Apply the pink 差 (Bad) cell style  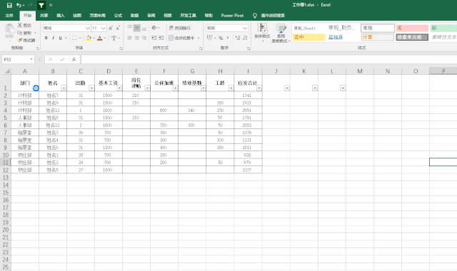click(x=412, y=28)
